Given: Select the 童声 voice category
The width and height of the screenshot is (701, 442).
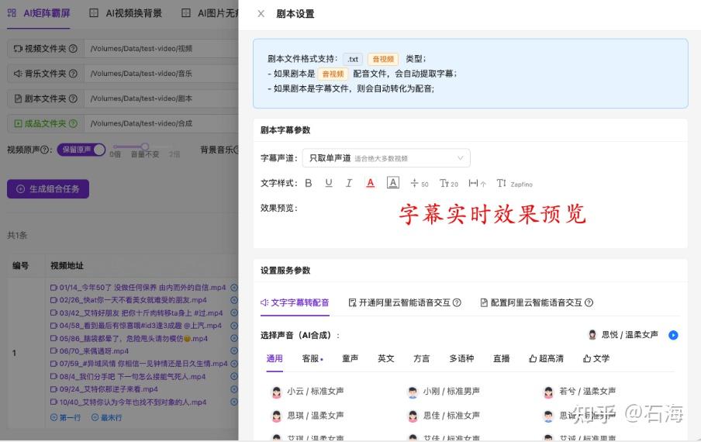Looking at the screenshot, I should 350,358.
